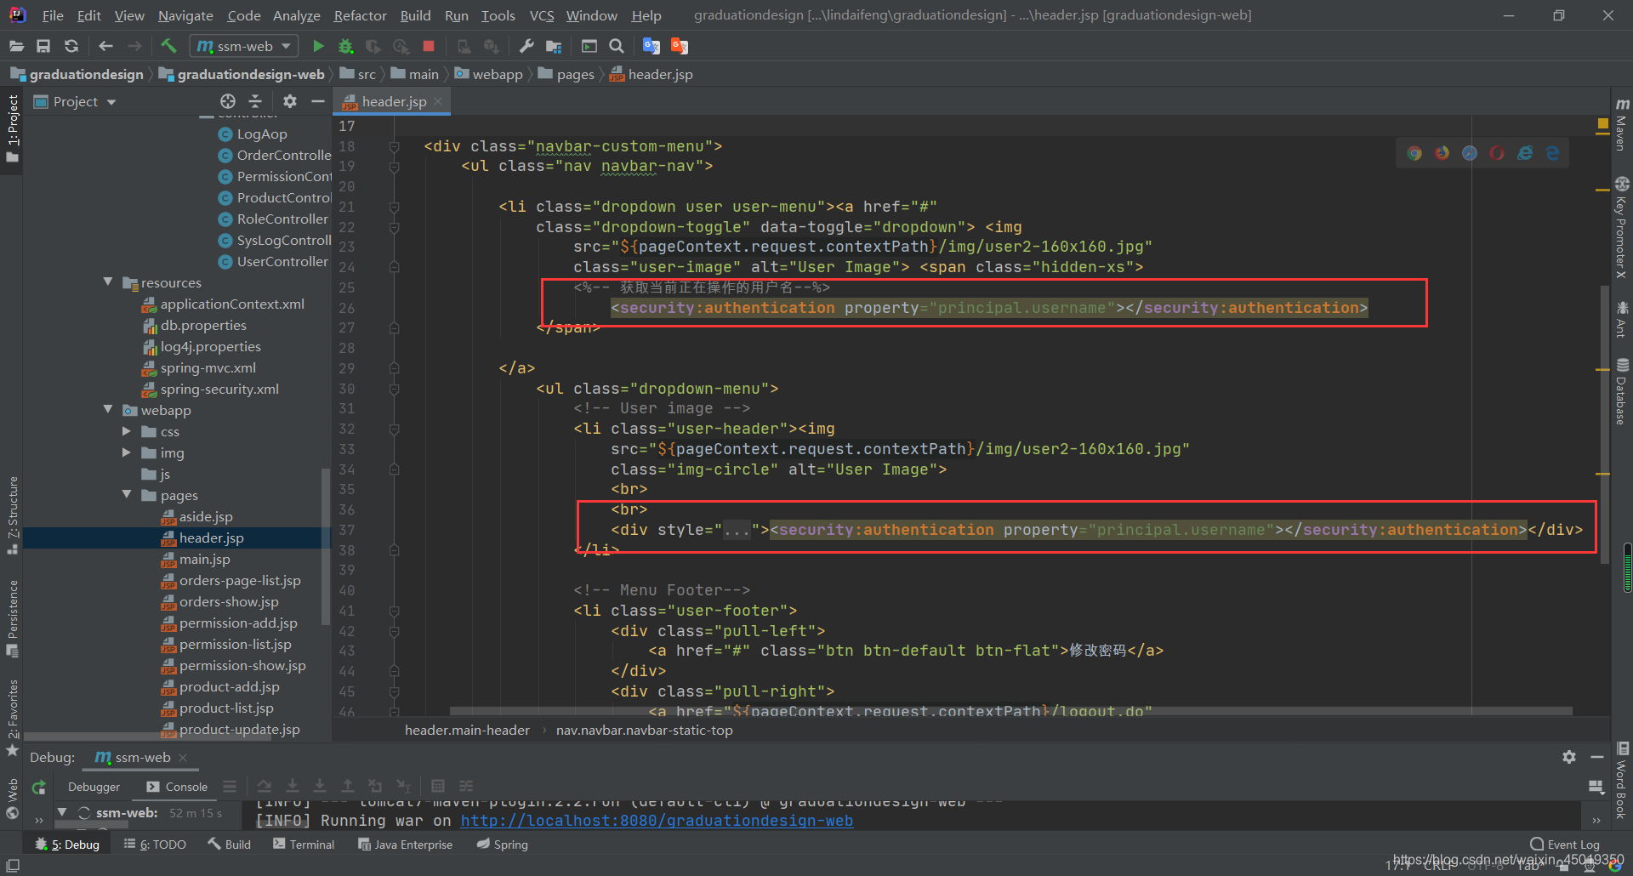This screenshot has width=1633, height=876.
Task: Collapse all in Project panel
Action: pyautogui.click(x=255, y=101)
